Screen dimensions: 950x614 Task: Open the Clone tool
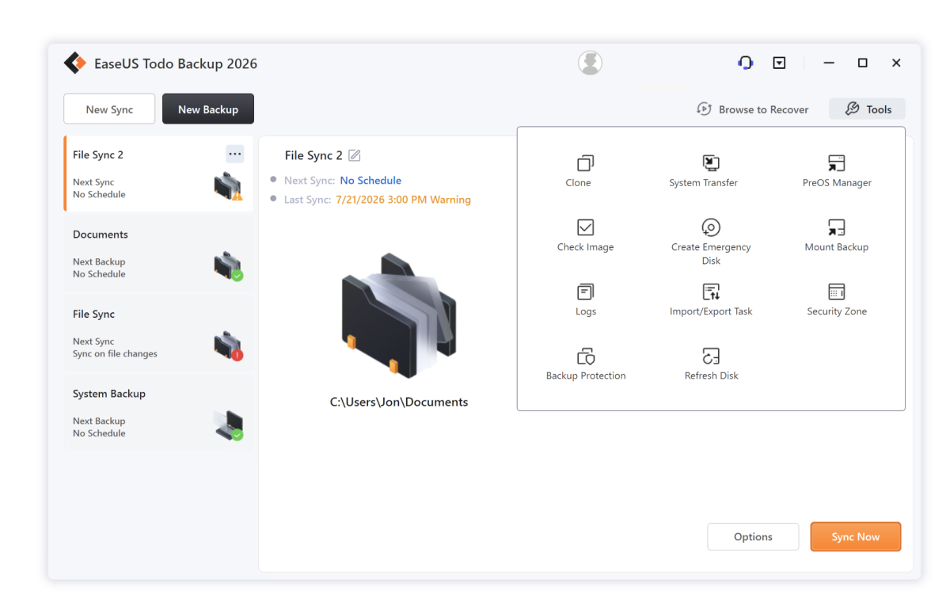[585, 170]
